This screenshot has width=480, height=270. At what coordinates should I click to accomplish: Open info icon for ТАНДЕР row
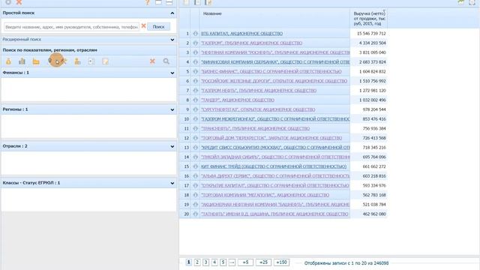(x=195, y=100)
